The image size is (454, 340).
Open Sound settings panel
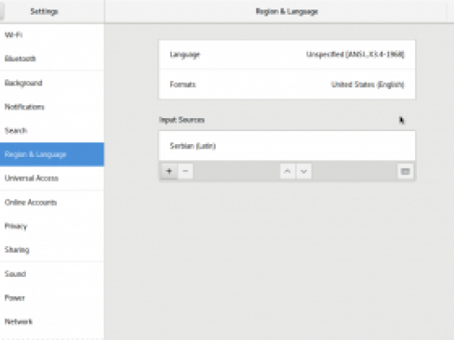[52, 274]
